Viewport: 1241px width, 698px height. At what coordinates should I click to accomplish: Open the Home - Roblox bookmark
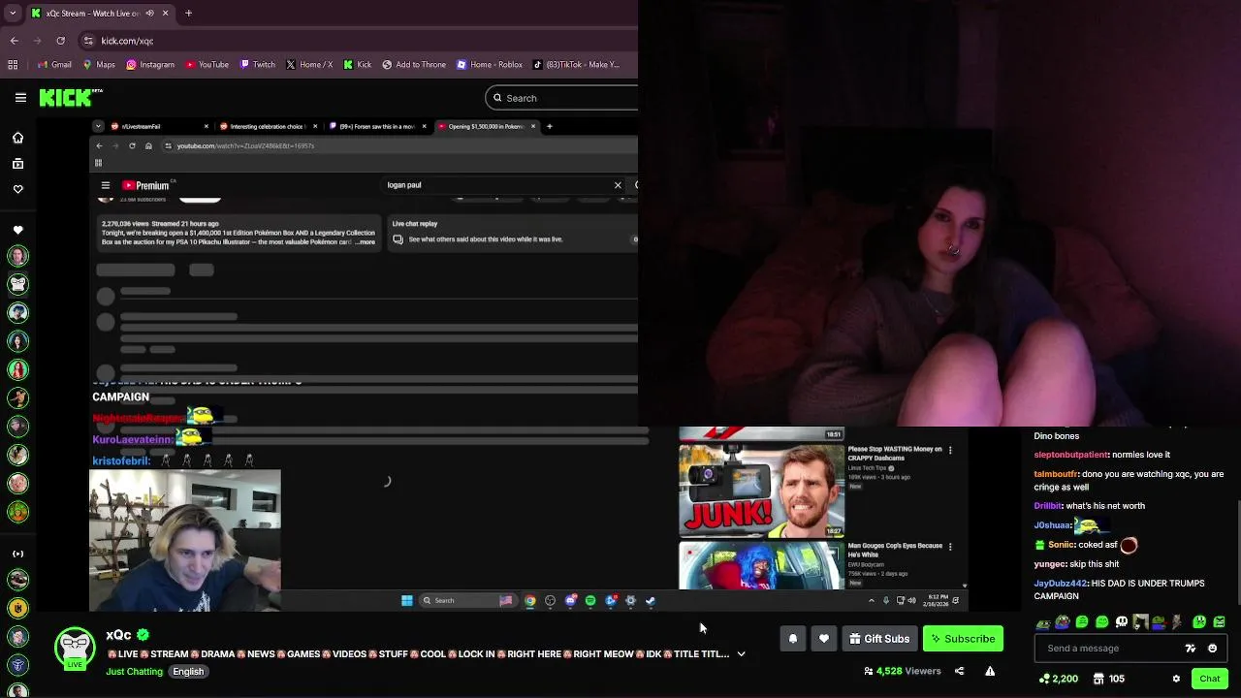pos(489,65)
